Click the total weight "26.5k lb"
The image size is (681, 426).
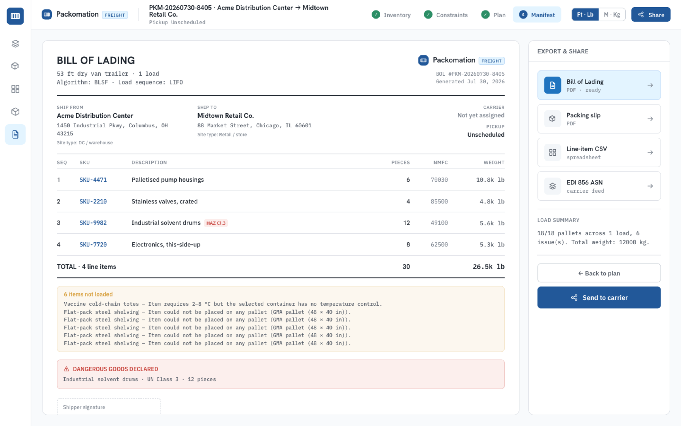488,267
